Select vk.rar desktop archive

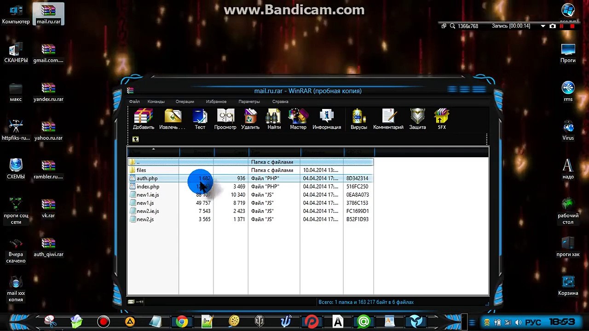tap(48, 208)
